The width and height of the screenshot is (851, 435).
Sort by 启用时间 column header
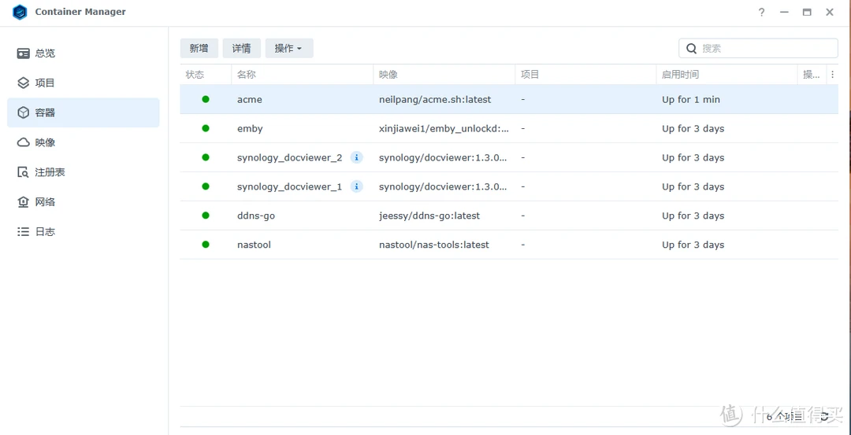727,75
